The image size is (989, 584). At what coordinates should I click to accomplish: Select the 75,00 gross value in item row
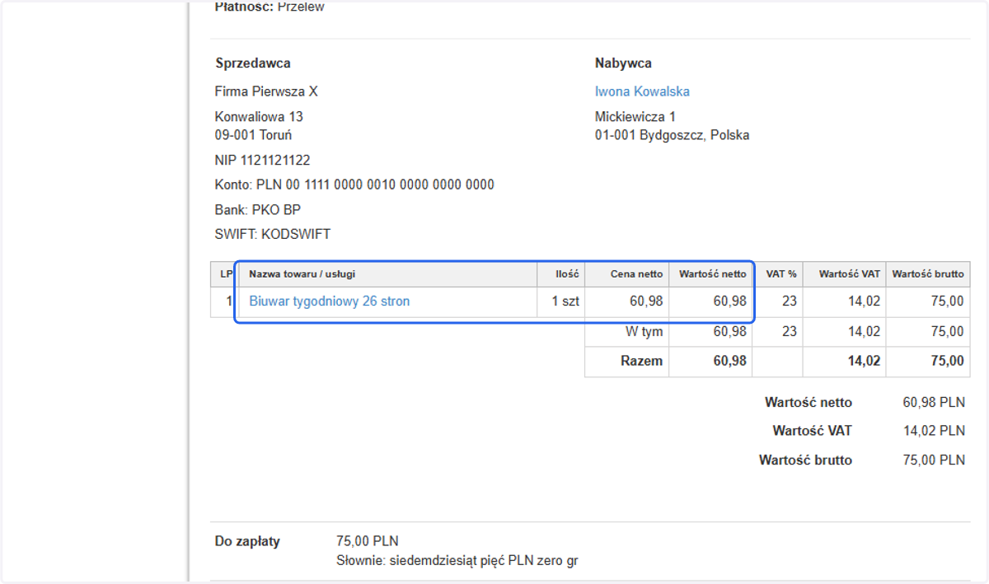(947, 301)
